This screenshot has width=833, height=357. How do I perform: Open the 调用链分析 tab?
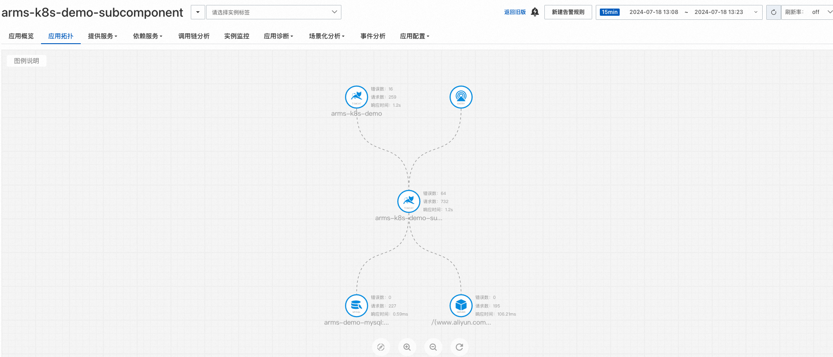point(194,36)
